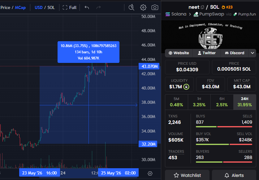Open the Solana chain link
This screenshot has height=180, width=259.
coord(176,14)
